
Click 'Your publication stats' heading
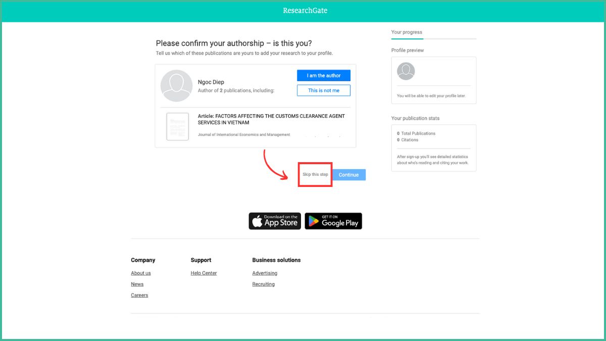(x=416, y=118)
